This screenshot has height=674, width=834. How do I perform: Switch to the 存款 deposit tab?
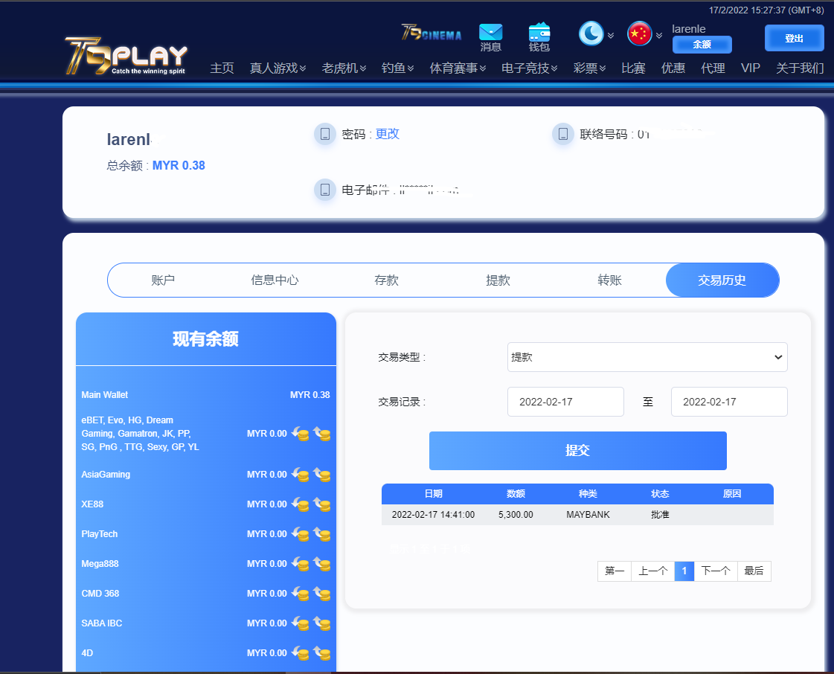pos(386,280)
